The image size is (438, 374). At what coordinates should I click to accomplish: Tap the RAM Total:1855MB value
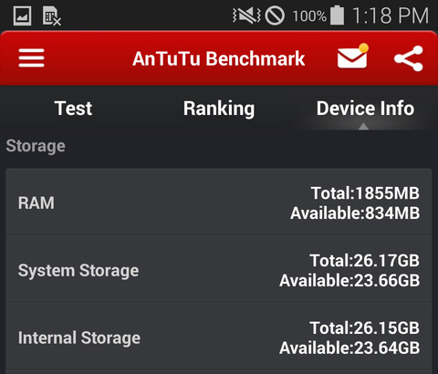[x=365, y=193]
